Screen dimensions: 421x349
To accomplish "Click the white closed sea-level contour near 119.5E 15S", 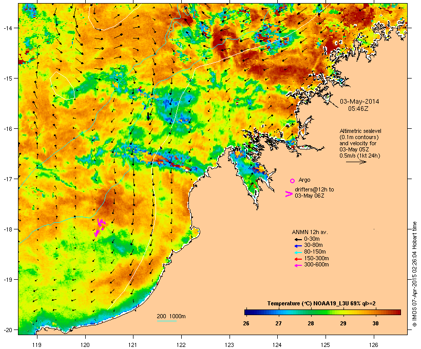I will coord(62,85).
